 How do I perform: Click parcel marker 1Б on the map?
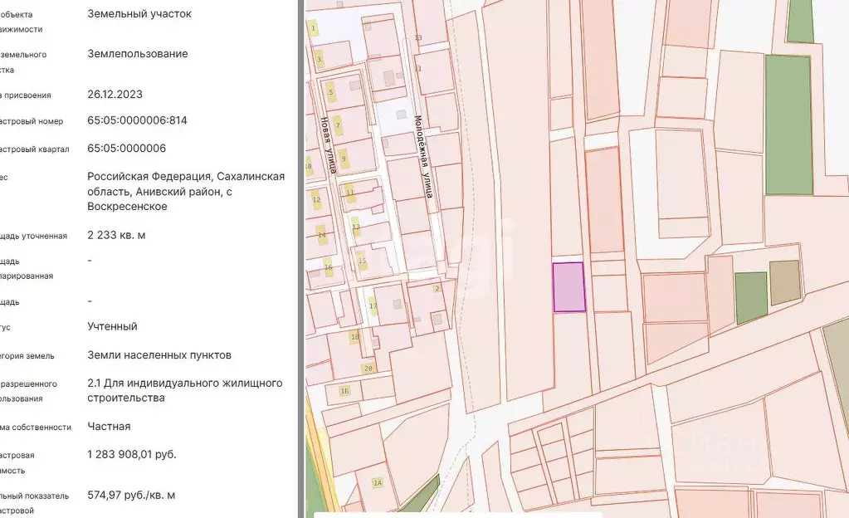point(345,391)
